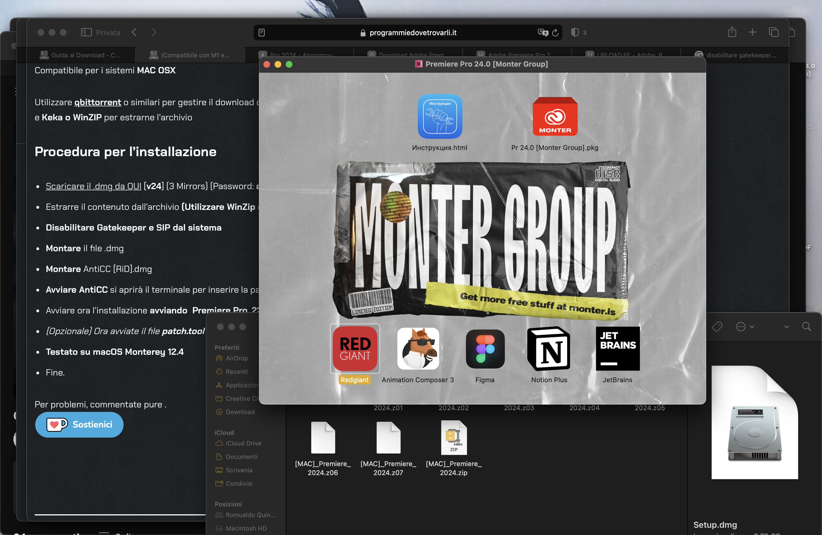The image size is (822, 535).
Task: Open the Notion Plus icon
Action: 549,348
